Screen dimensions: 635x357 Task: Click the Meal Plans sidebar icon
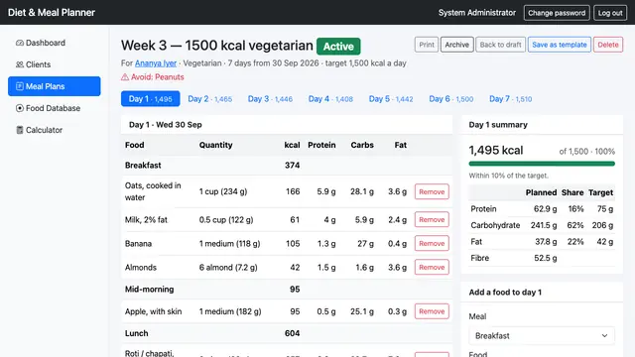(x=20, y=86)
